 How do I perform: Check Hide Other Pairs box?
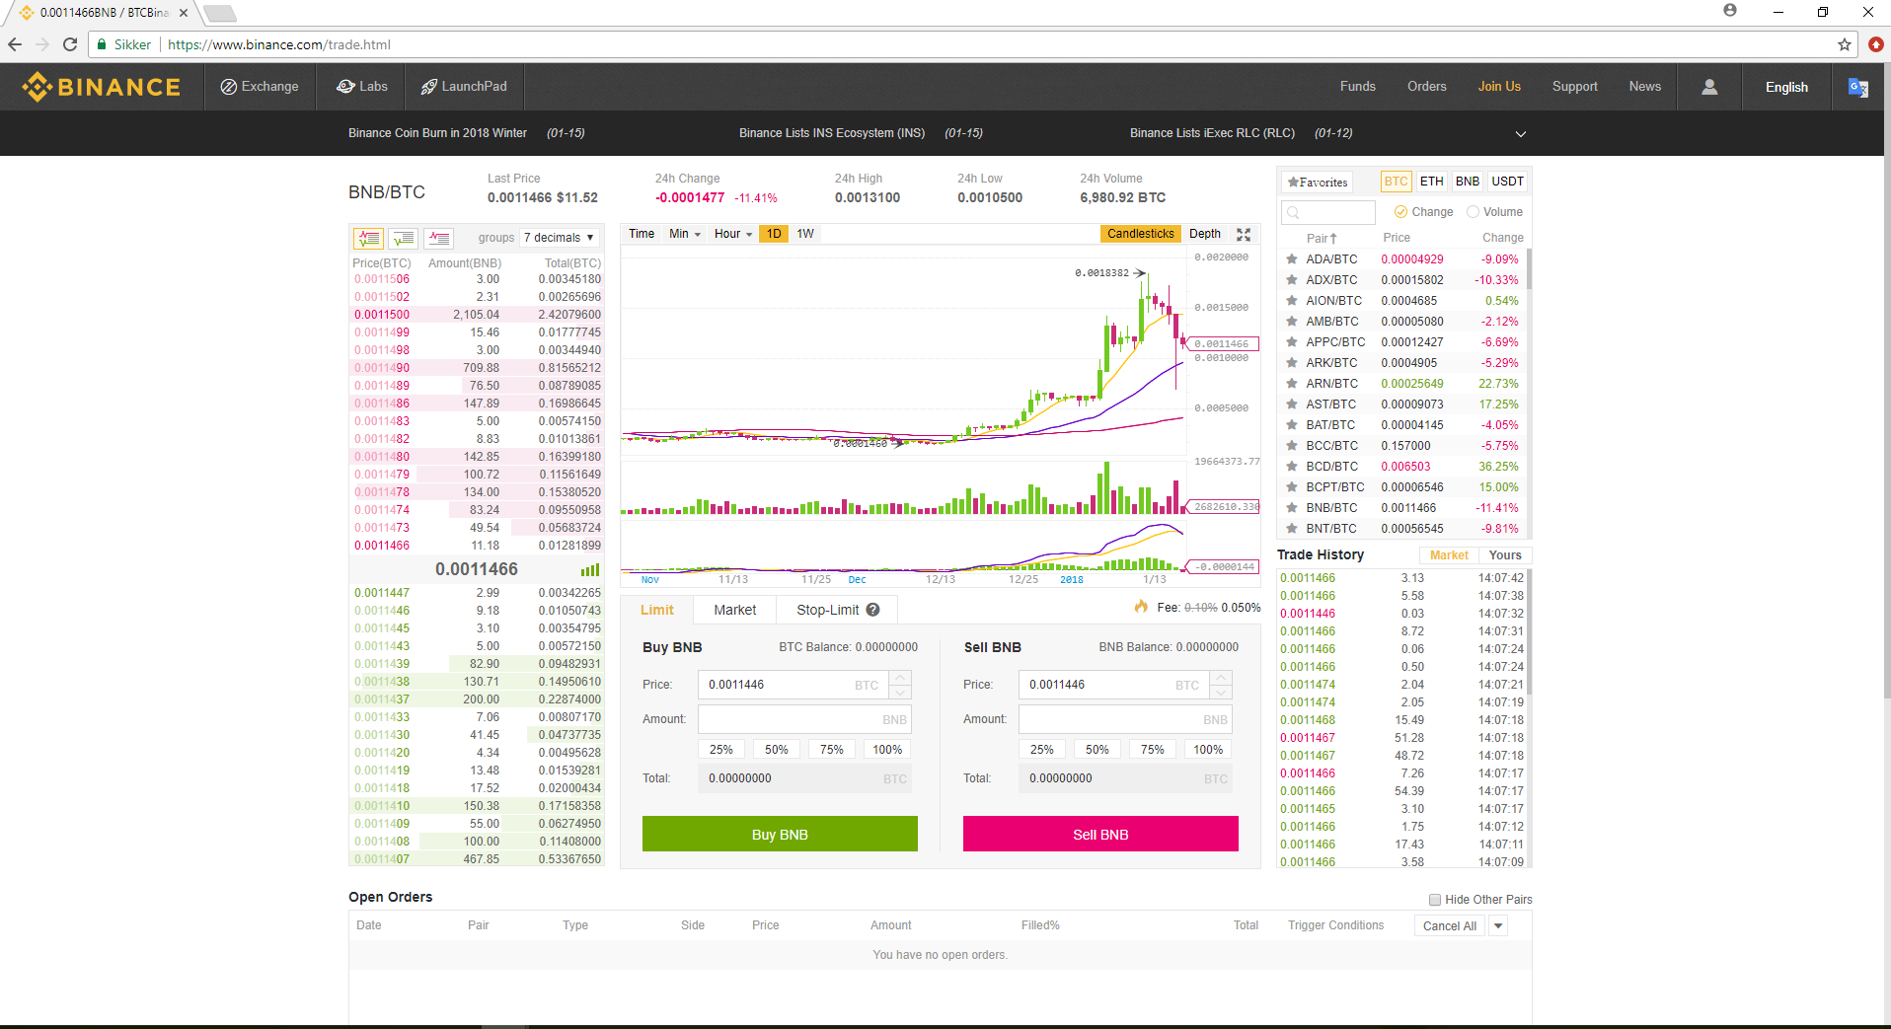(x=1435, y=900)
